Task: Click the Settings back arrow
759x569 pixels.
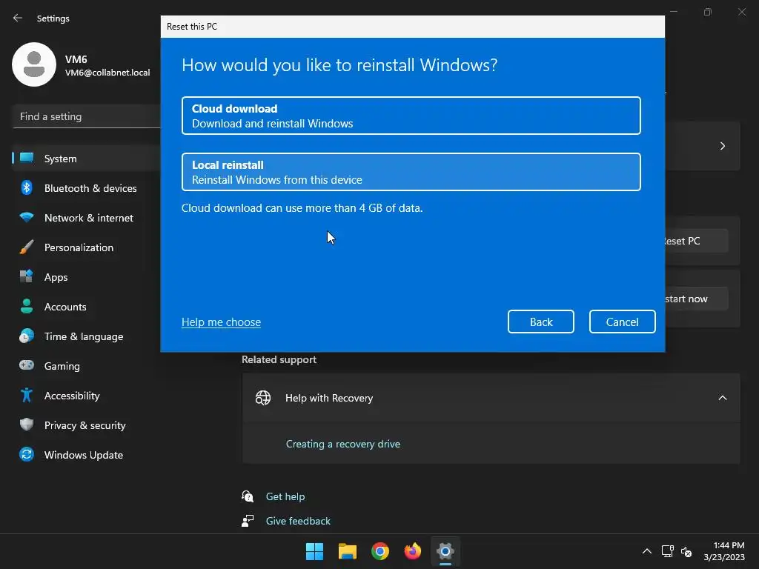Action: (18, 18)
